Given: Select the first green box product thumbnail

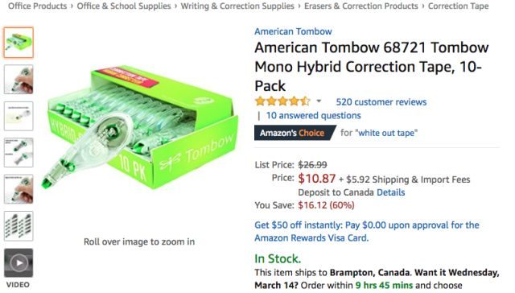Looking at the screenshot, I should tap(19, 43).
